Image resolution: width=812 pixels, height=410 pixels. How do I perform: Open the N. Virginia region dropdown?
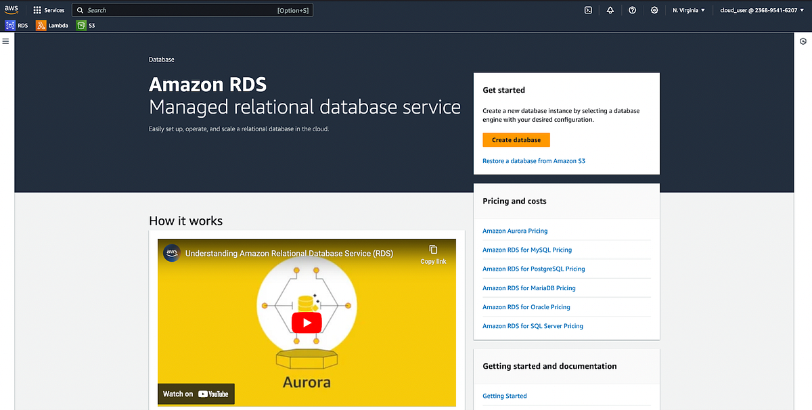point(687,9)
